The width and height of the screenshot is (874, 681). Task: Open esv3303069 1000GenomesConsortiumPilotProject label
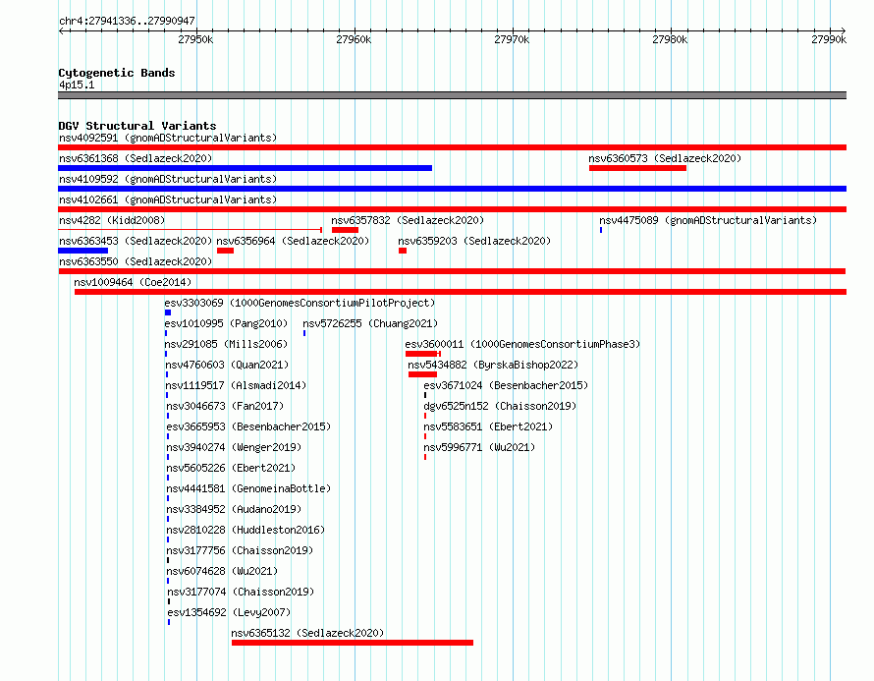300,303
